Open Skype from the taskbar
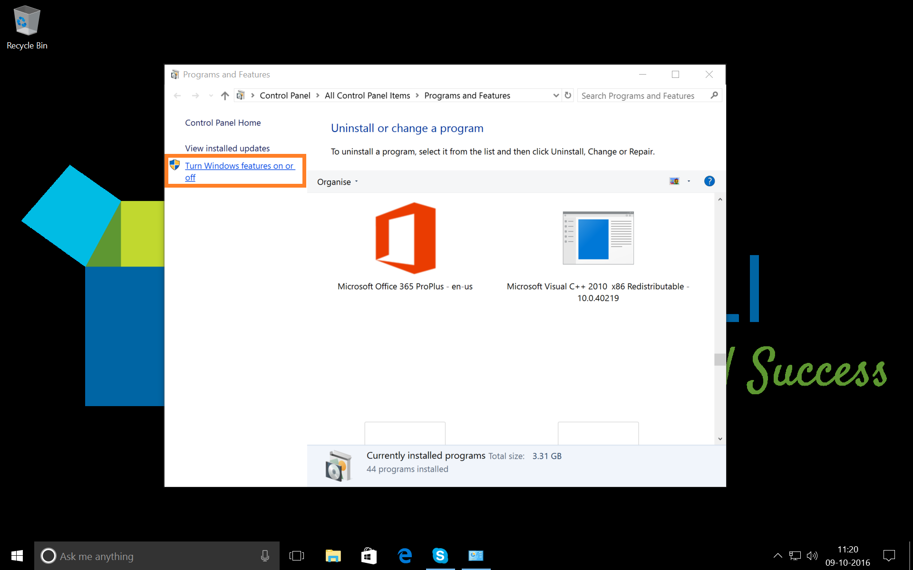 440,556
